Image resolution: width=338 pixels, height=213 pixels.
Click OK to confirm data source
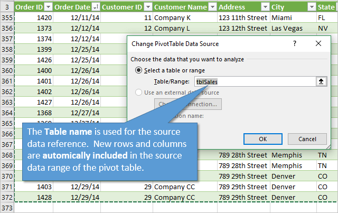tap(262, 138)
